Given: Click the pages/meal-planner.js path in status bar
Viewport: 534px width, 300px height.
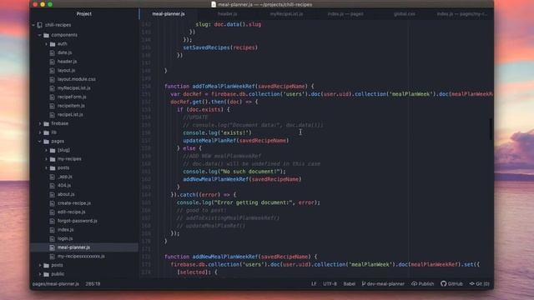Looking at the screenshot, I should coord(56,283).
